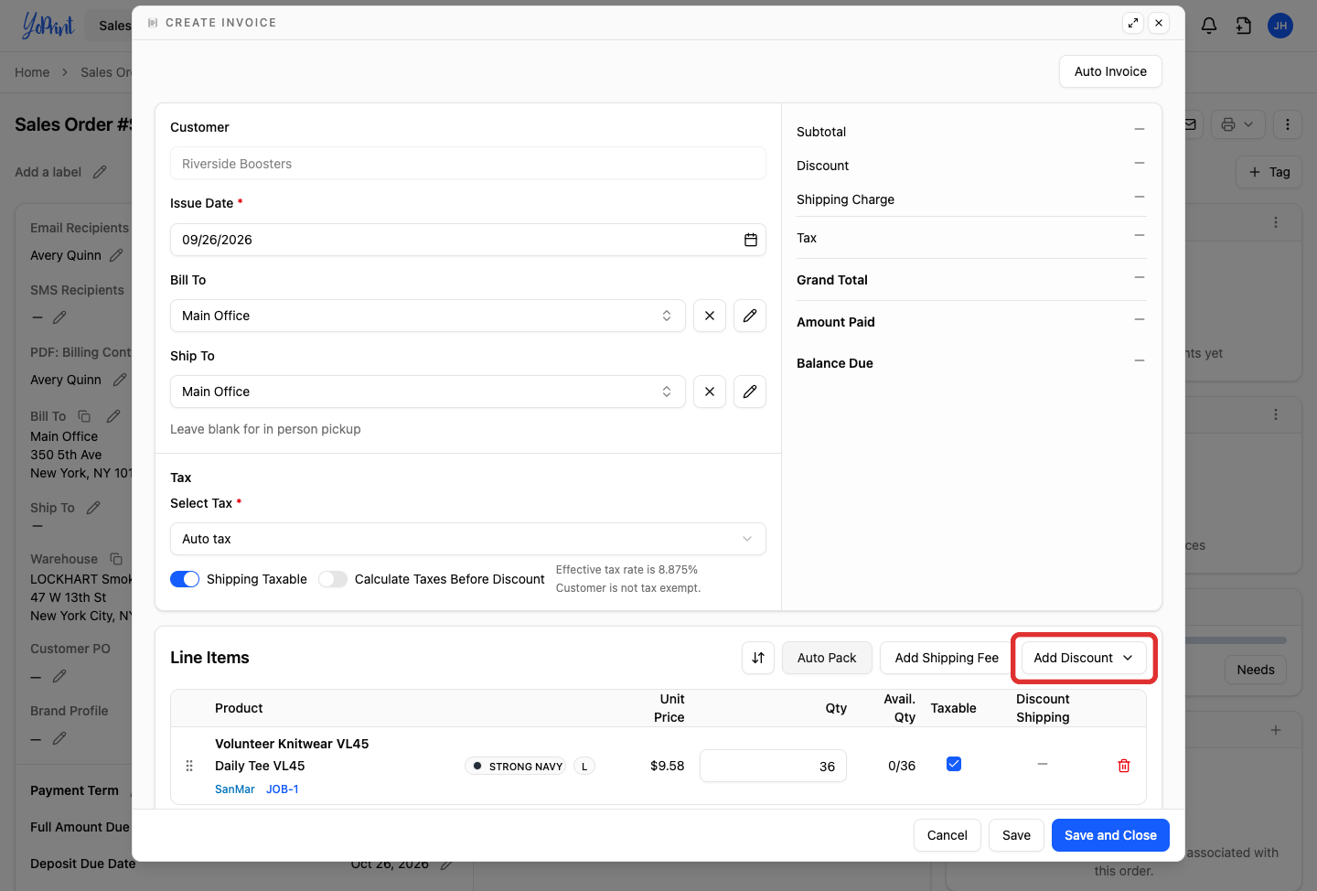Edit the Customer PO value
1317x891 pixels.
pyautogui.click(x=59, y=676)
